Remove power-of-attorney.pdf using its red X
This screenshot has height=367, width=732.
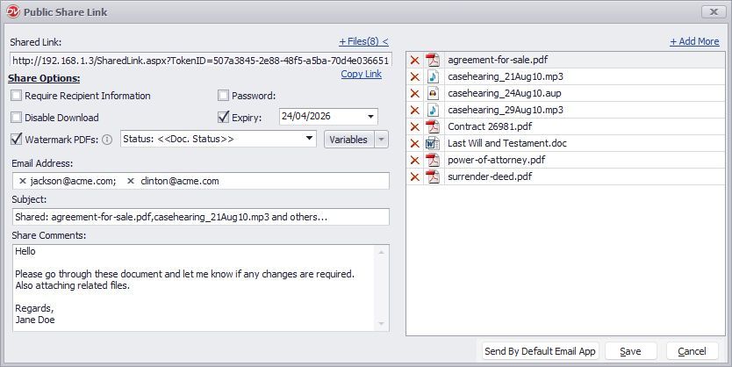click(x=414, y=160)
